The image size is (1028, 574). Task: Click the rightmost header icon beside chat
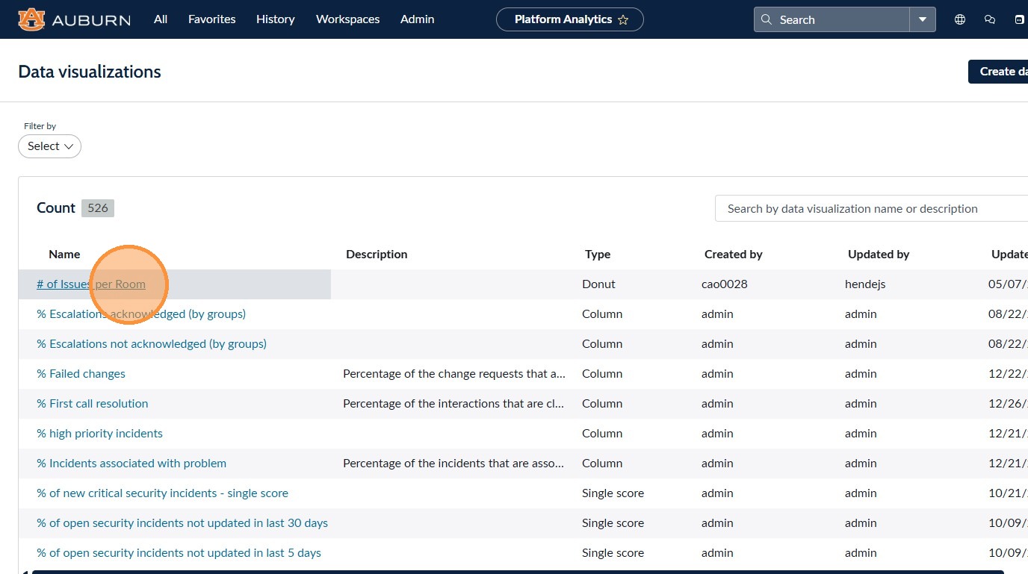(x=1019, y=20)
